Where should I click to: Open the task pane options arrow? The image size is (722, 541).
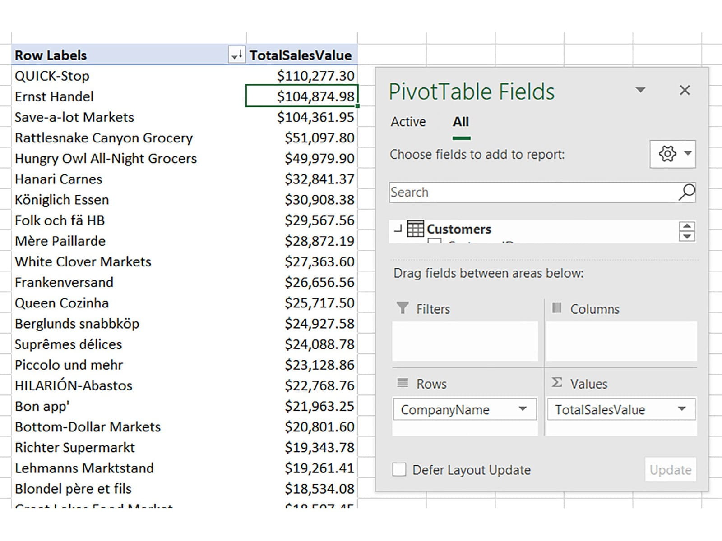tap(640, 90)
